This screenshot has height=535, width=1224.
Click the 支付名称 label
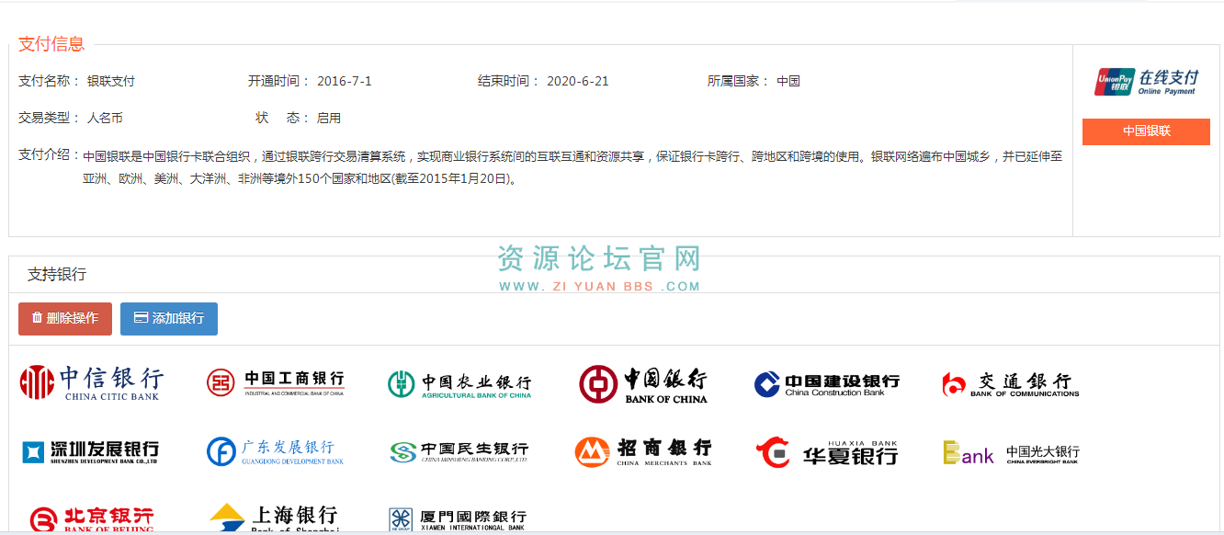[x=49, y=81]
